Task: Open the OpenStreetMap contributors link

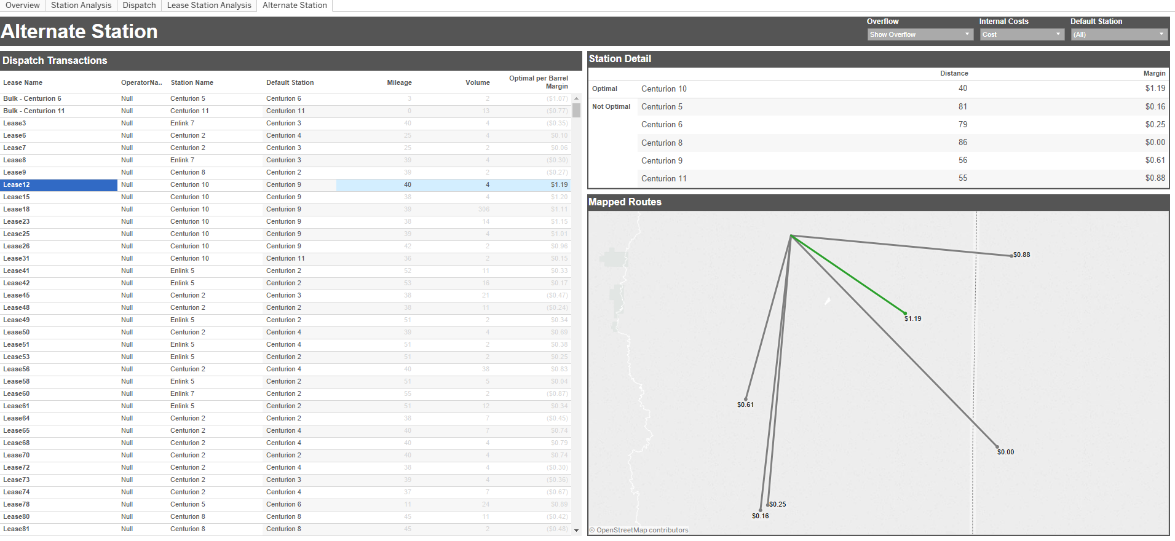Action: pos(642,530)
